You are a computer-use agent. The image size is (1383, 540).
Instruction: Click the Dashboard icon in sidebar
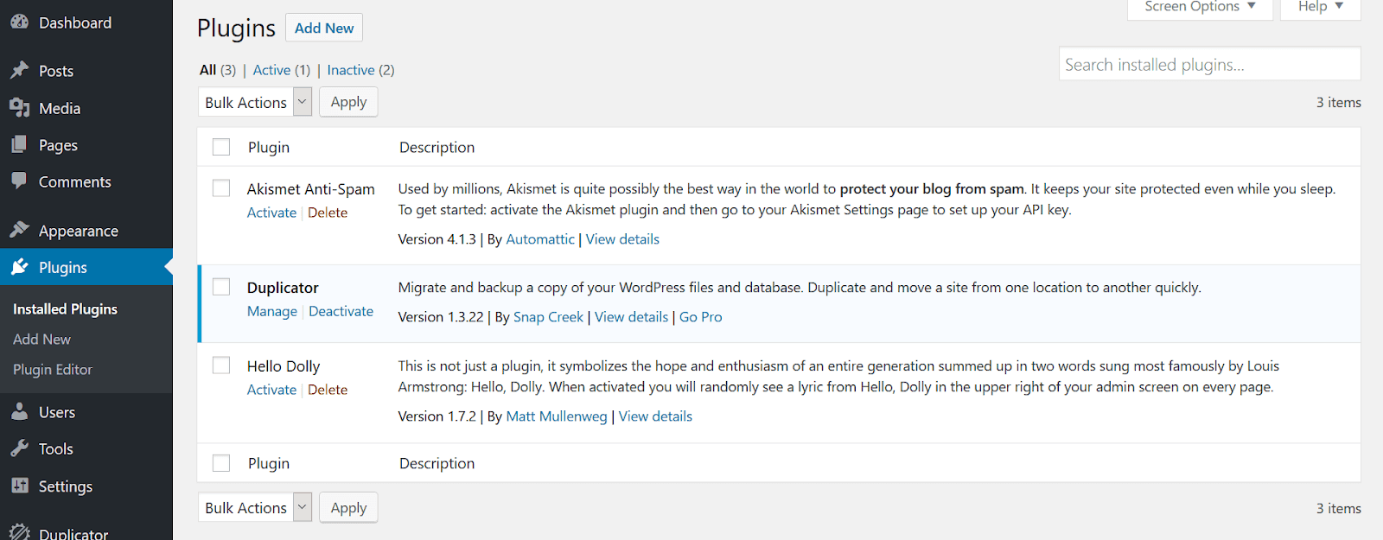(x=20, y=22)
